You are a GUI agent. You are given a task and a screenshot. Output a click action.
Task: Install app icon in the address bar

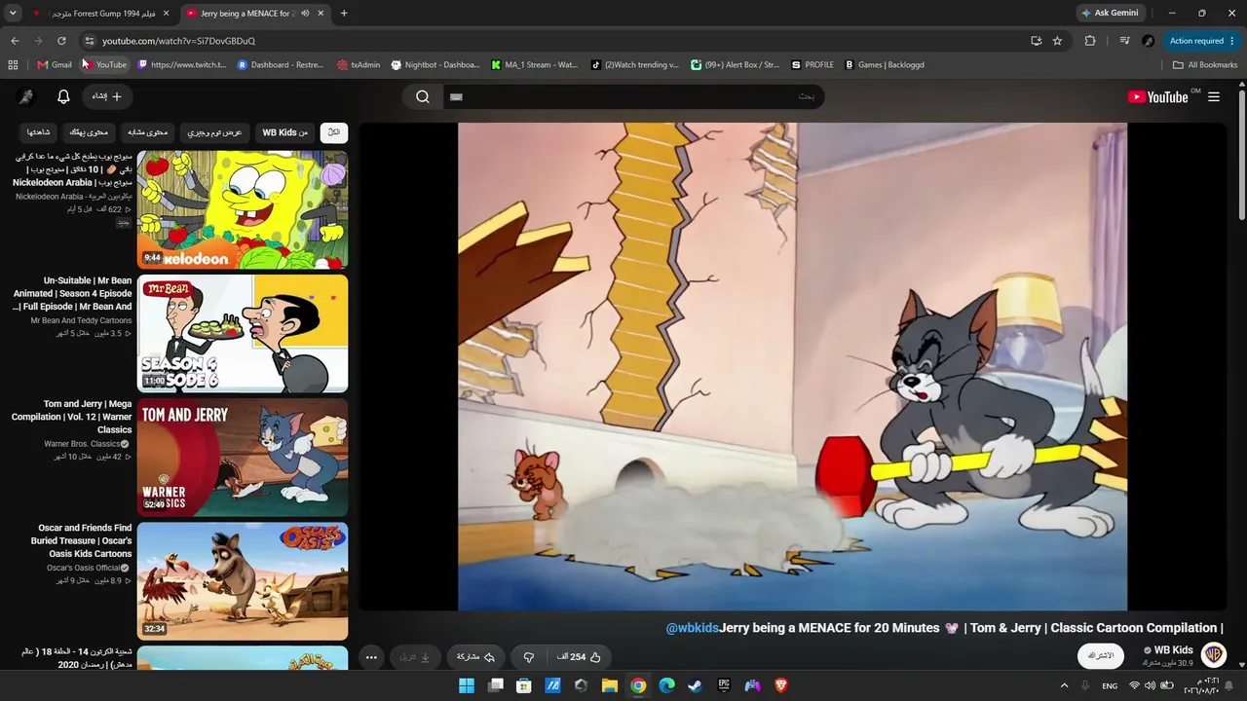point(1036,41)
